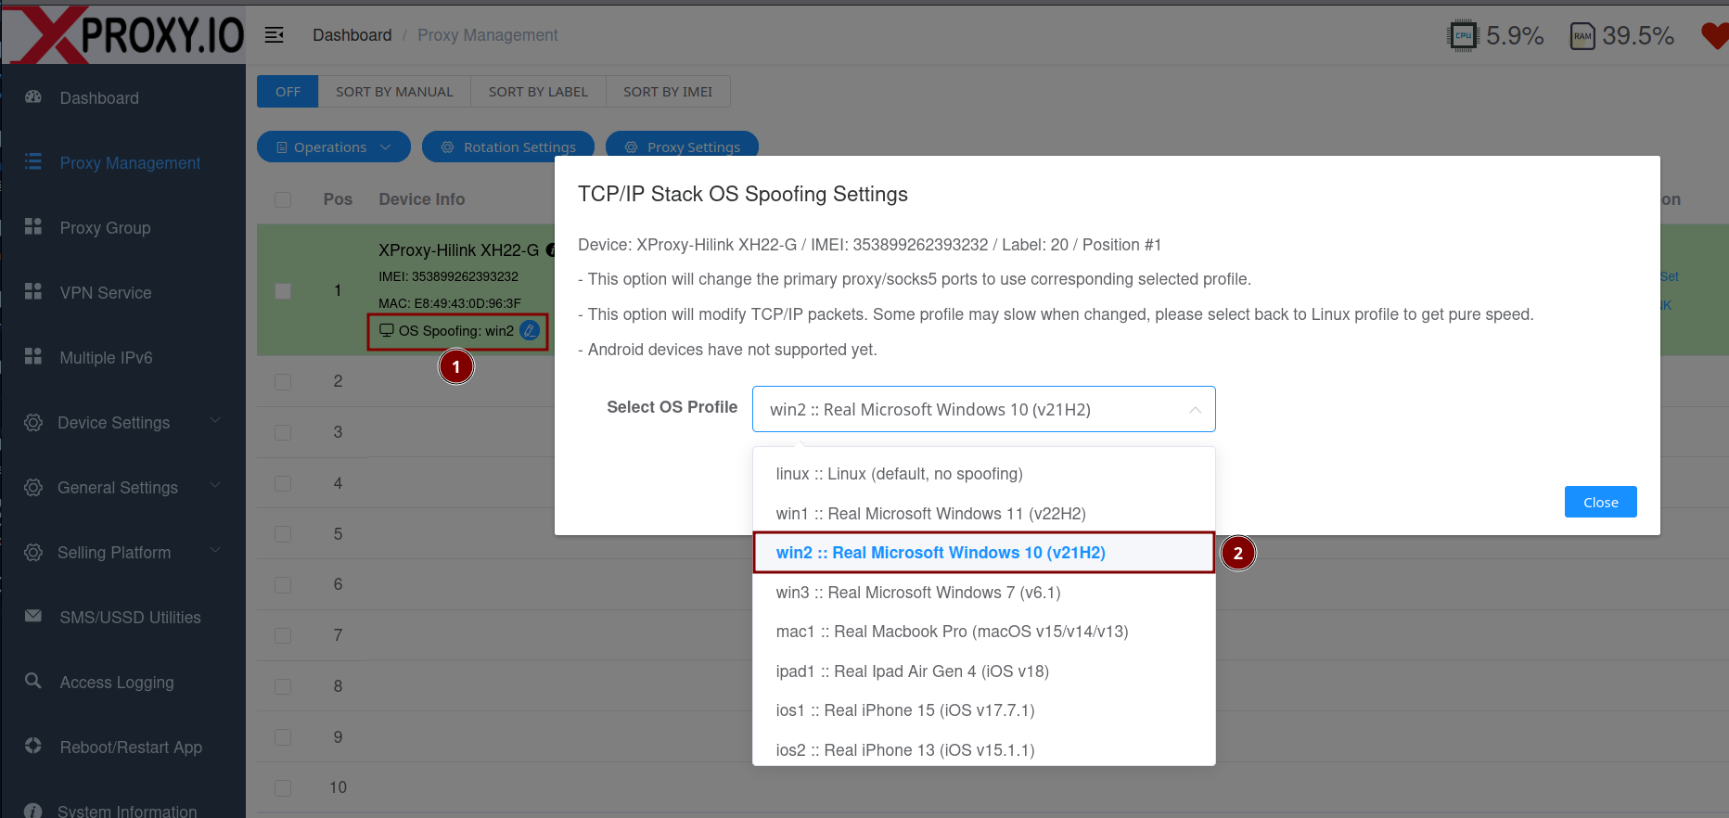Click the Pos column header
Viewport: 1729px width, 818px height.
pyautogui.click(x=338, y=199)
